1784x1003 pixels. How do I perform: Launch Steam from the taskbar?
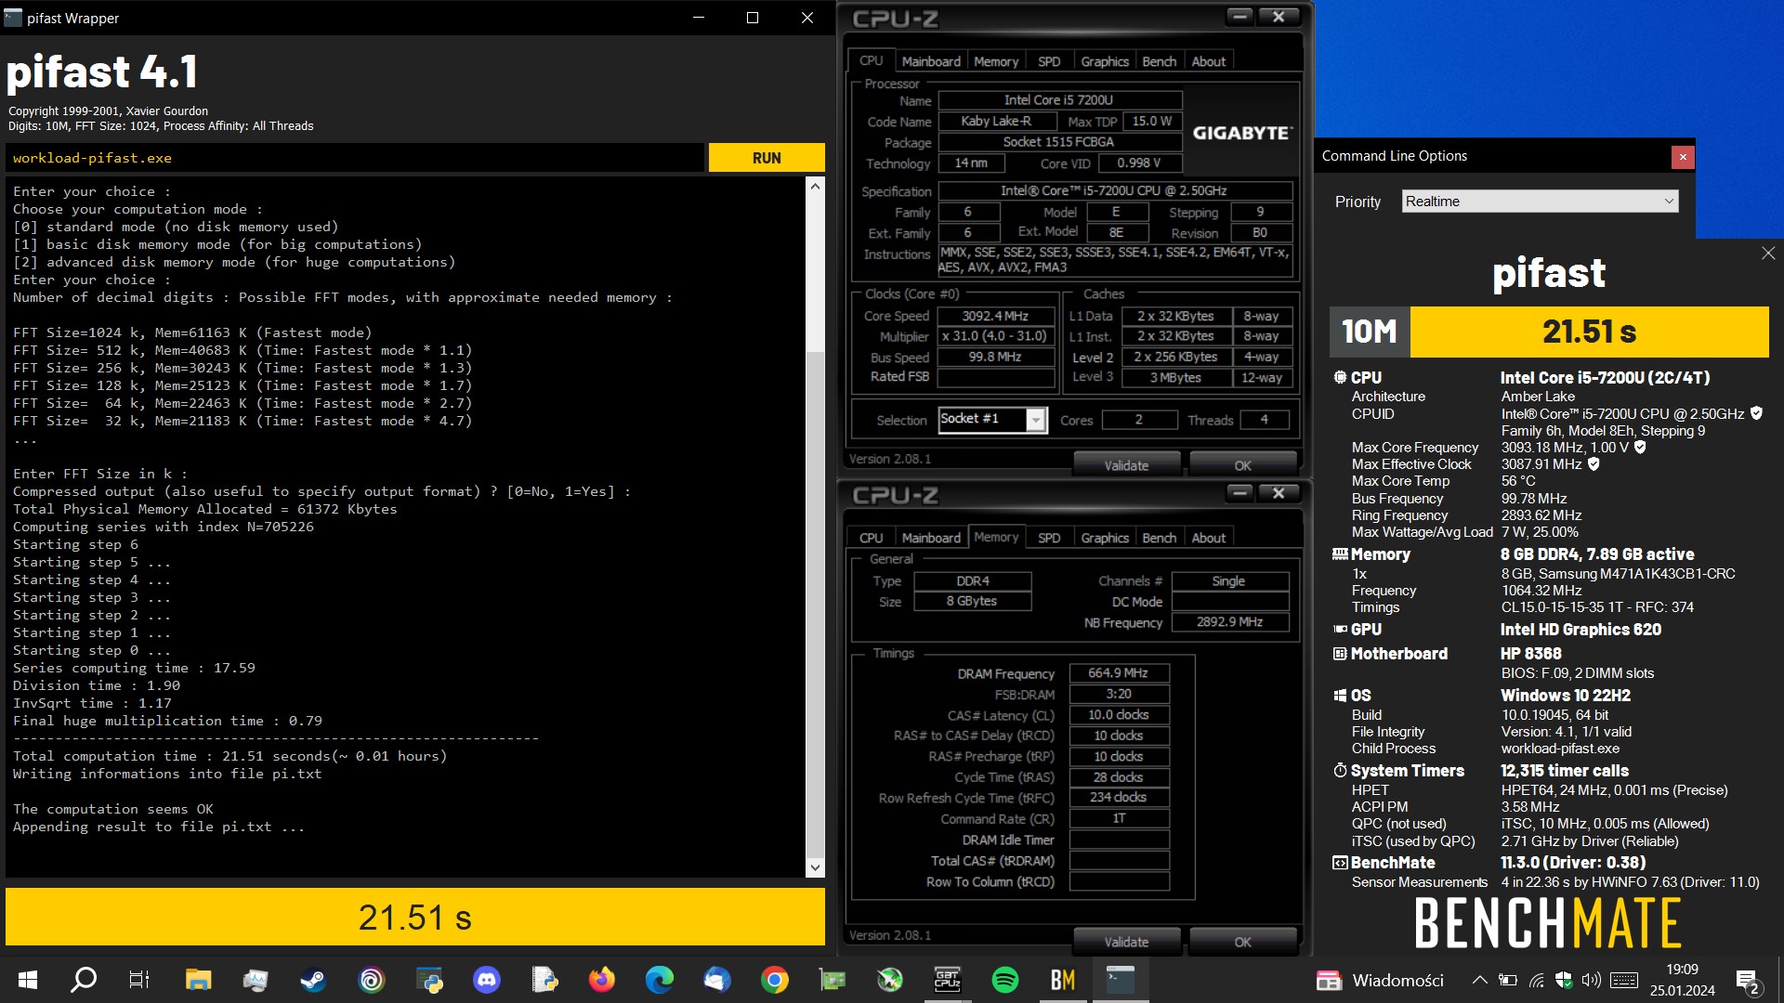[313, 980]
